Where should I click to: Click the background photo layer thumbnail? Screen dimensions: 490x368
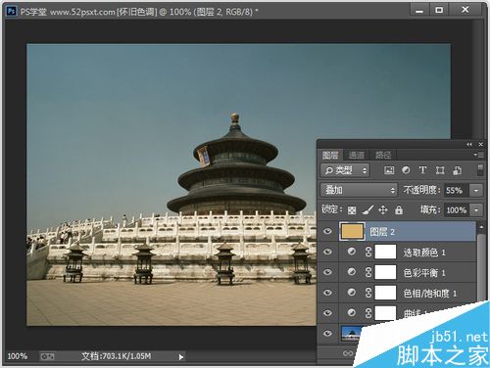coord(352,334)
